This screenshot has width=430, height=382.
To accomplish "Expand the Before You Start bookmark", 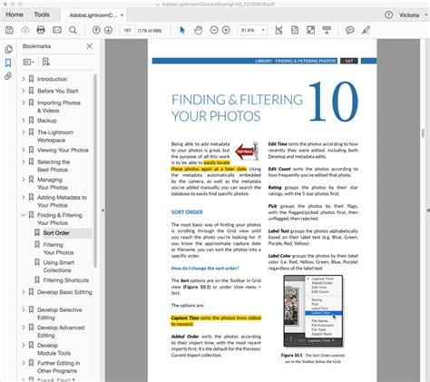I will tap(24, 91).
